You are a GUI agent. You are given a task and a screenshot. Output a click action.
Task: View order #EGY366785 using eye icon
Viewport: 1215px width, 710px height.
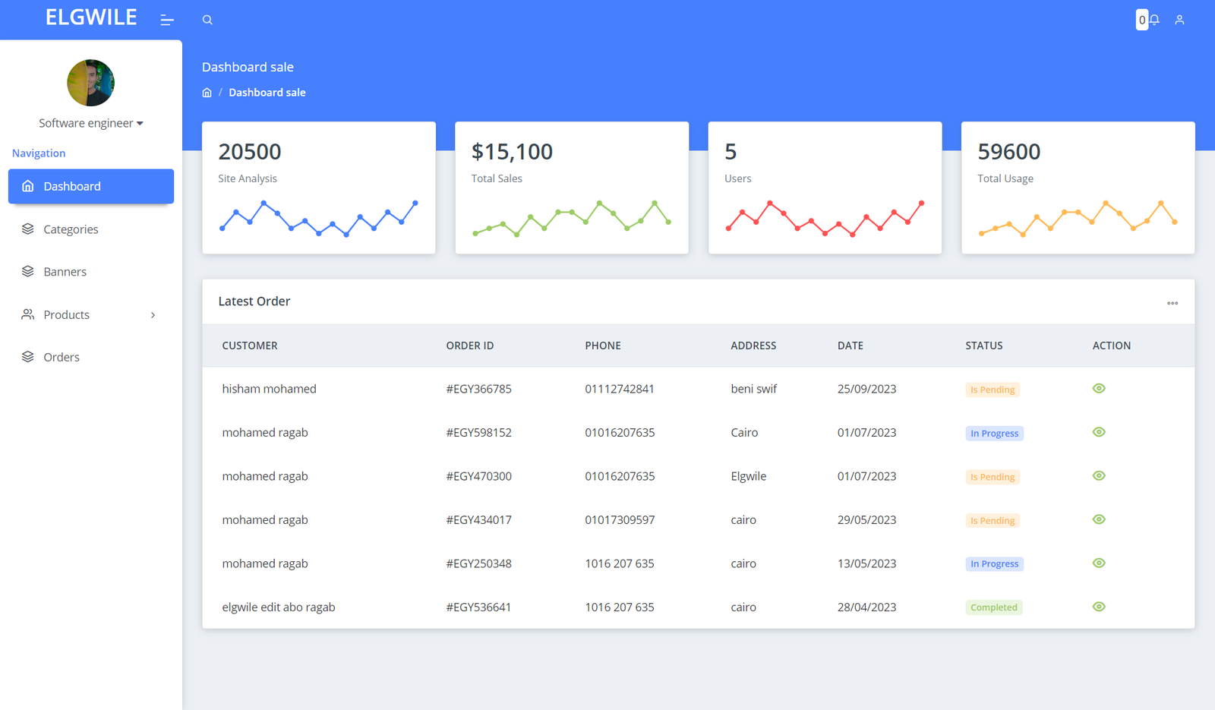tap(1099, 389)
